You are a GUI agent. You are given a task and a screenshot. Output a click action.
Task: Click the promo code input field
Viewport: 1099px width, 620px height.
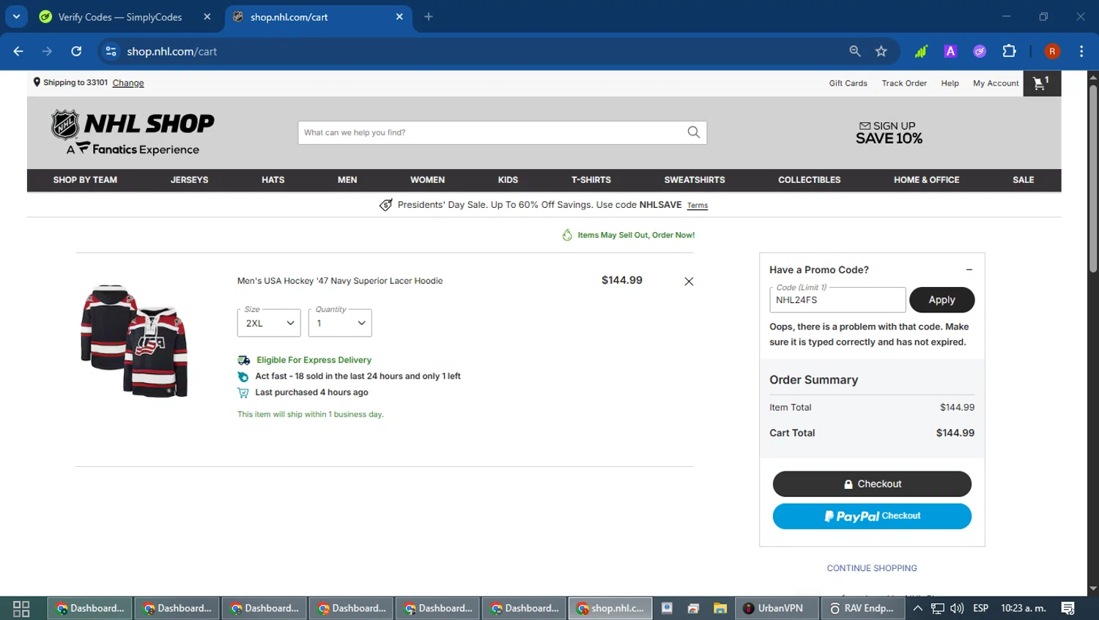(837, 299)
